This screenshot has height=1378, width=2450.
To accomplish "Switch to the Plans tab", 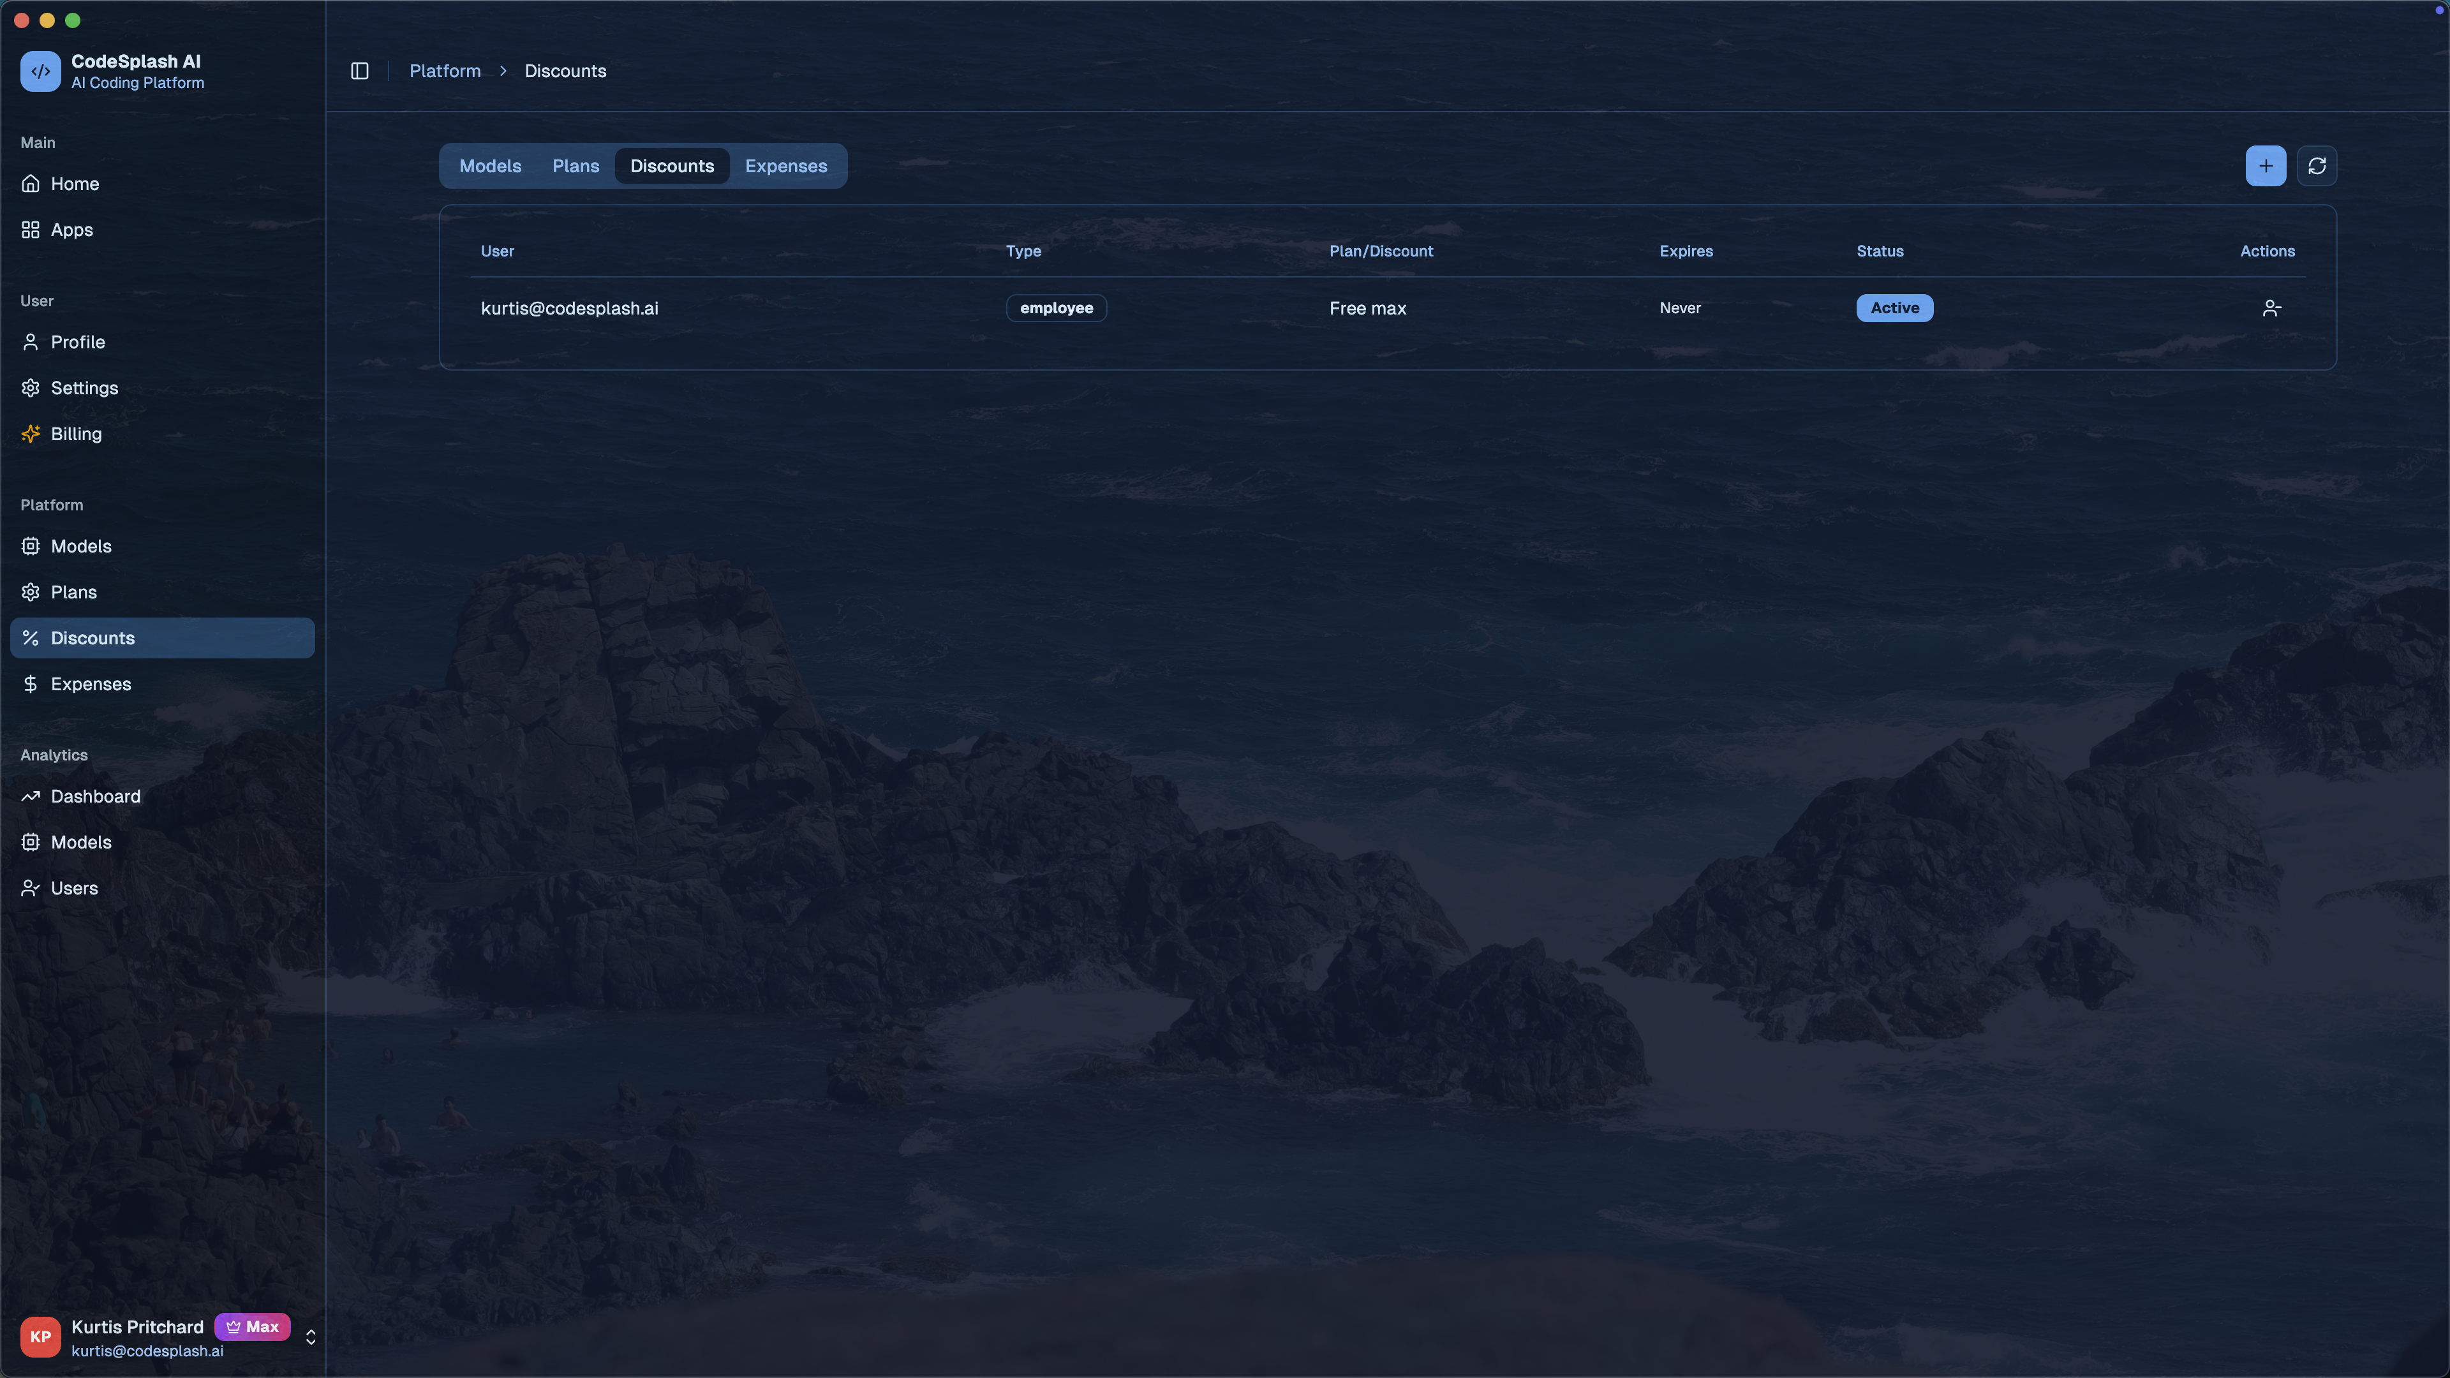I will pos(575,167).
